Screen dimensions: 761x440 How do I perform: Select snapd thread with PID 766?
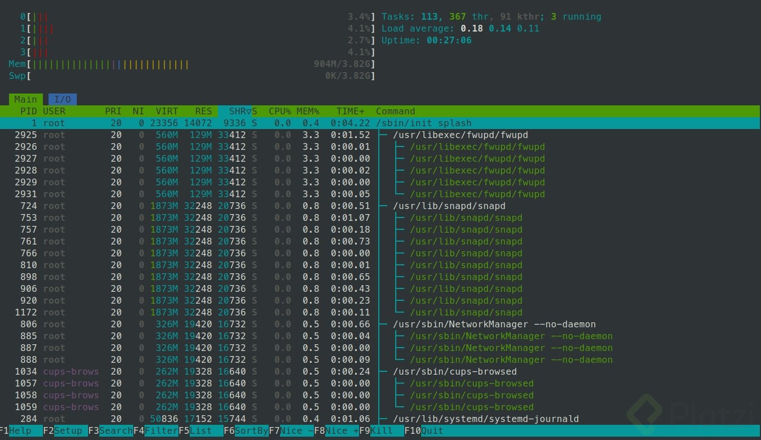[380, 254]
